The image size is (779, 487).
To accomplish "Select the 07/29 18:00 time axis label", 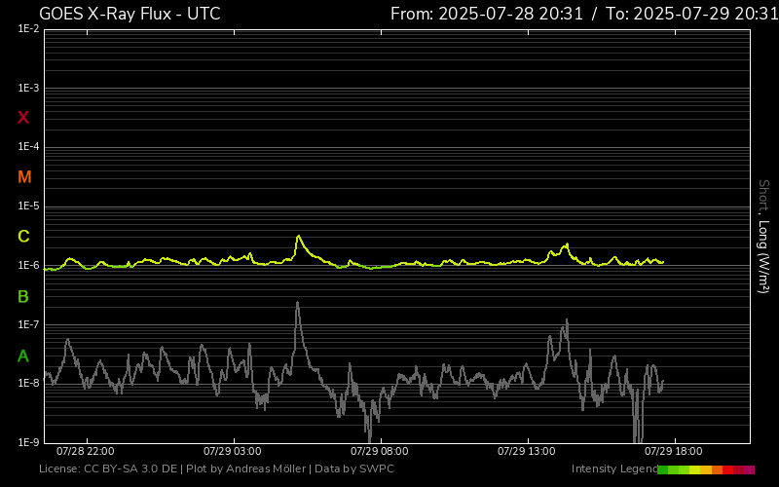I will (x=673, y=452).
